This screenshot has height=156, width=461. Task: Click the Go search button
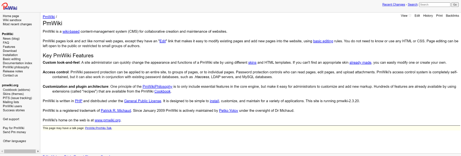tap(455, 5)
